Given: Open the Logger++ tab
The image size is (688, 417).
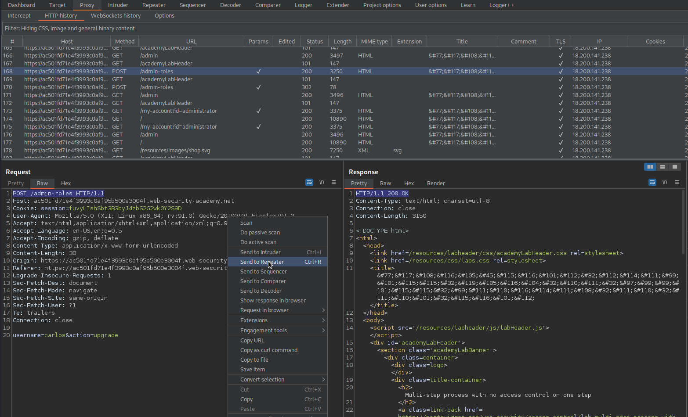Looking at the screenshot, I should click(x=501, y=5).
